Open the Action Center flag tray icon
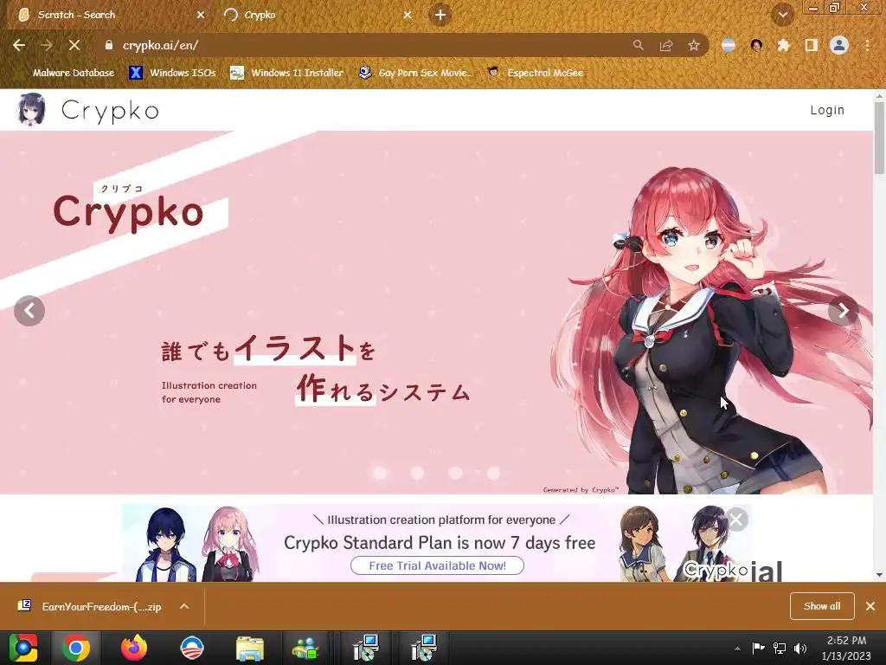886x665 pixels. (x=758, y=648)
